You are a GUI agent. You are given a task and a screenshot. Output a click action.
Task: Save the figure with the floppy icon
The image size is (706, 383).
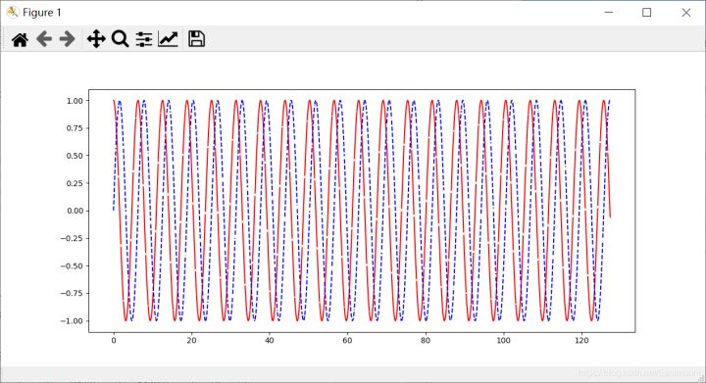point(196,39)
